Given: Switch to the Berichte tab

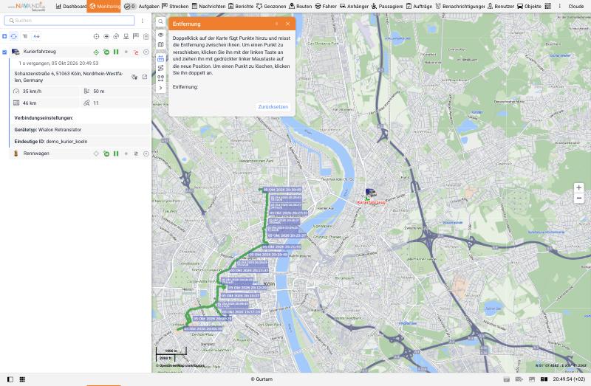Looking at the screenshot, I should [x=241, y=7].
